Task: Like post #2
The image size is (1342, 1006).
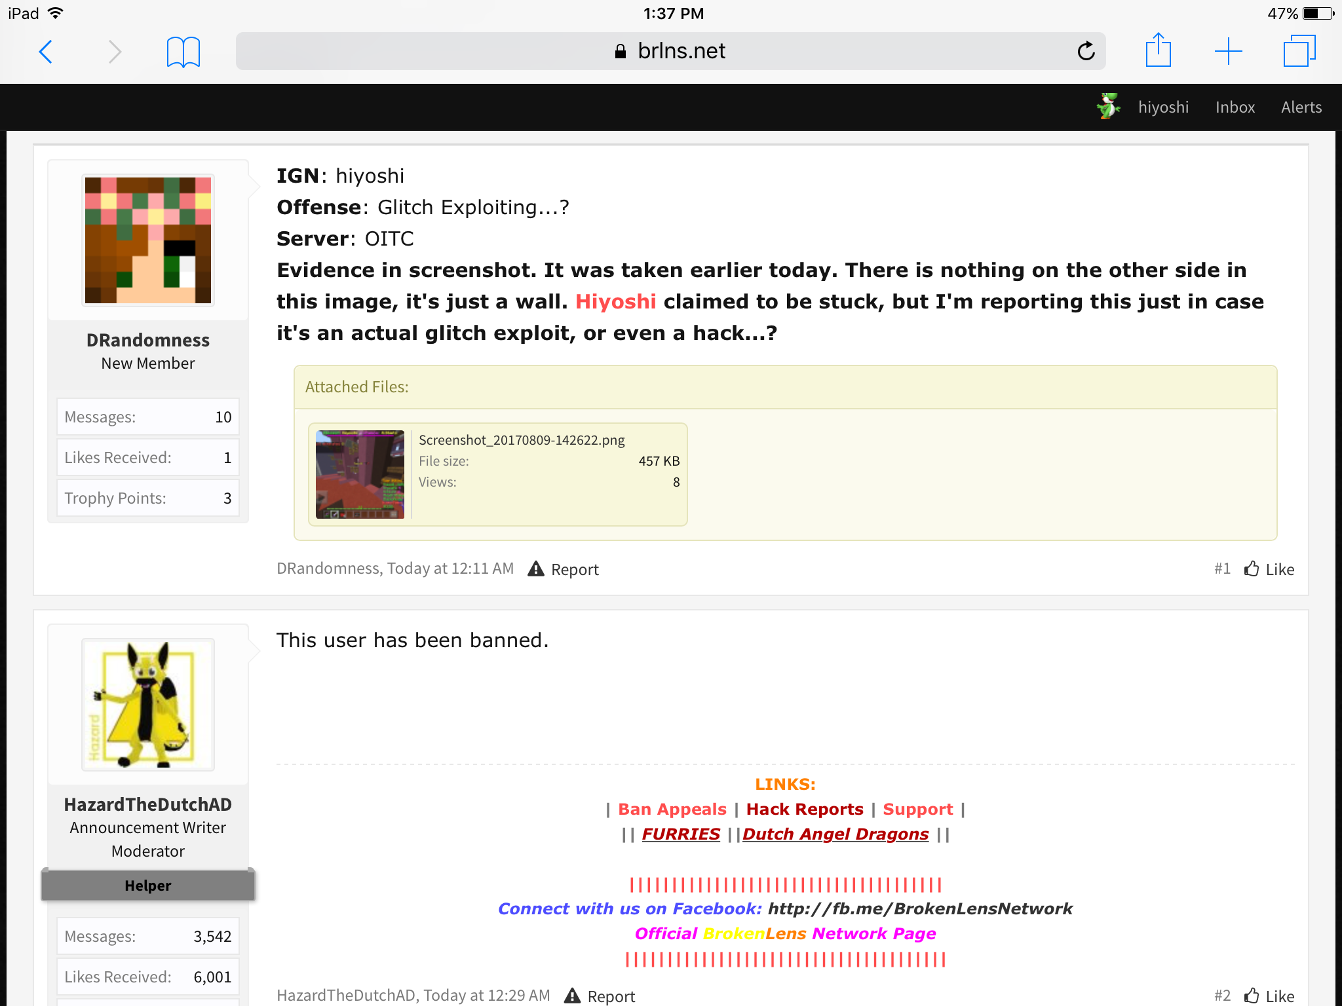Action: pyautogui.click(x=1280, y=996)
